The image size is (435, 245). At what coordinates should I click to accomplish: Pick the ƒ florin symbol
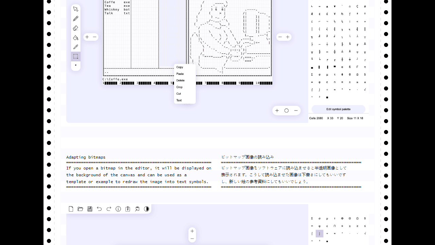(350, 14)
